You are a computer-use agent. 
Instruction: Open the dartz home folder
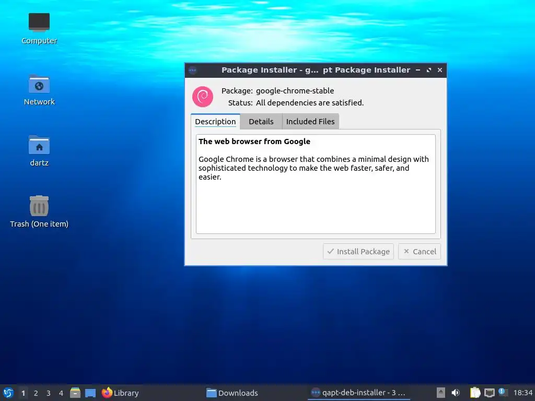[39, 151]
